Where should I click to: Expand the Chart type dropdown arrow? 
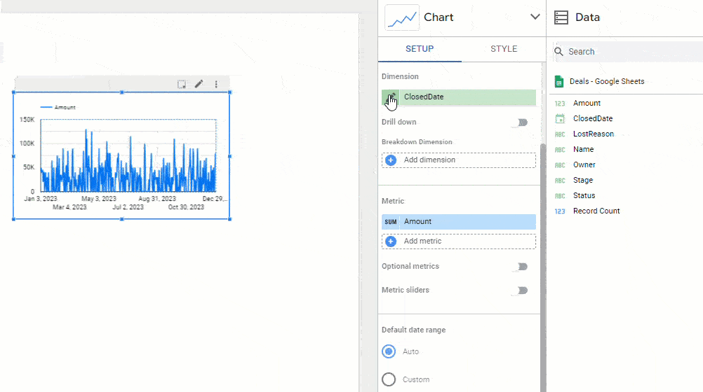pos(535,17)
